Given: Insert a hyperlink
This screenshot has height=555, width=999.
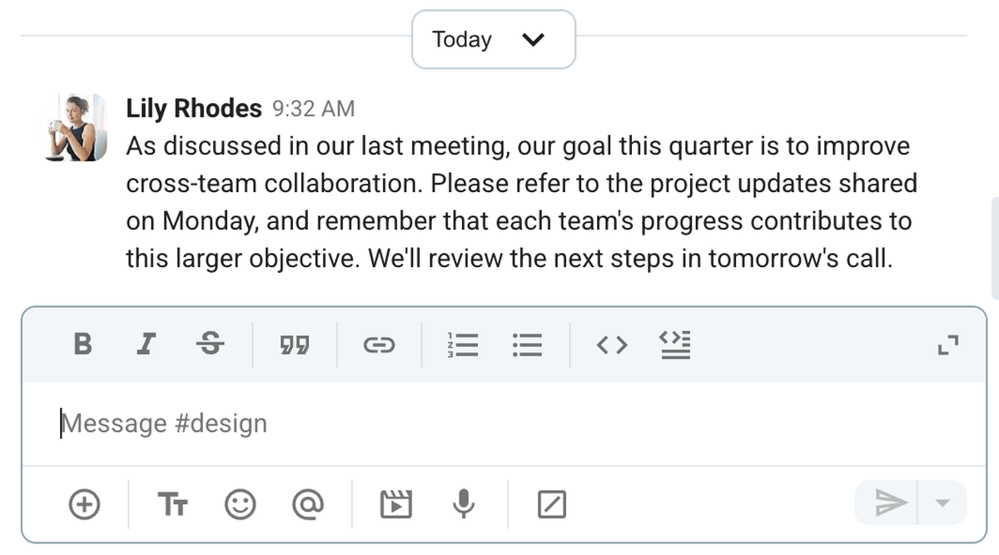Looking at the screenshot, I should [380, 344].
